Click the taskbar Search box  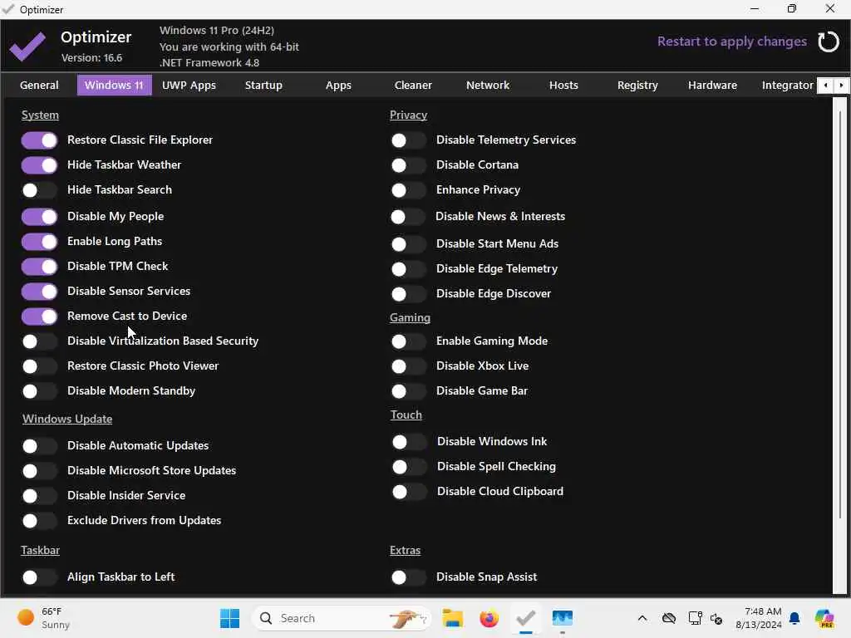click(342, 618)
